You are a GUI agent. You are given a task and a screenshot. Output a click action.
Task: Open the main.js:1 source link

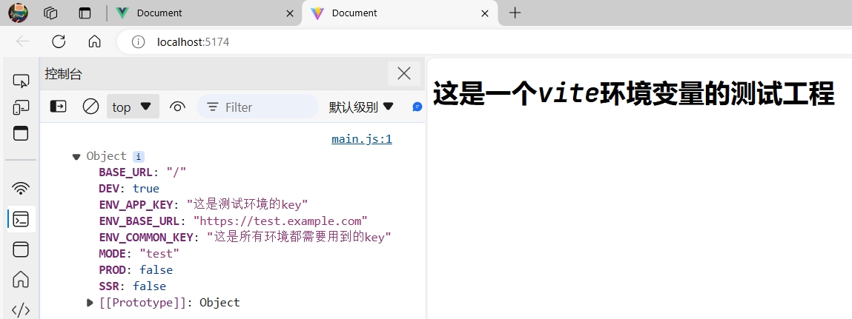click(361, 139)
